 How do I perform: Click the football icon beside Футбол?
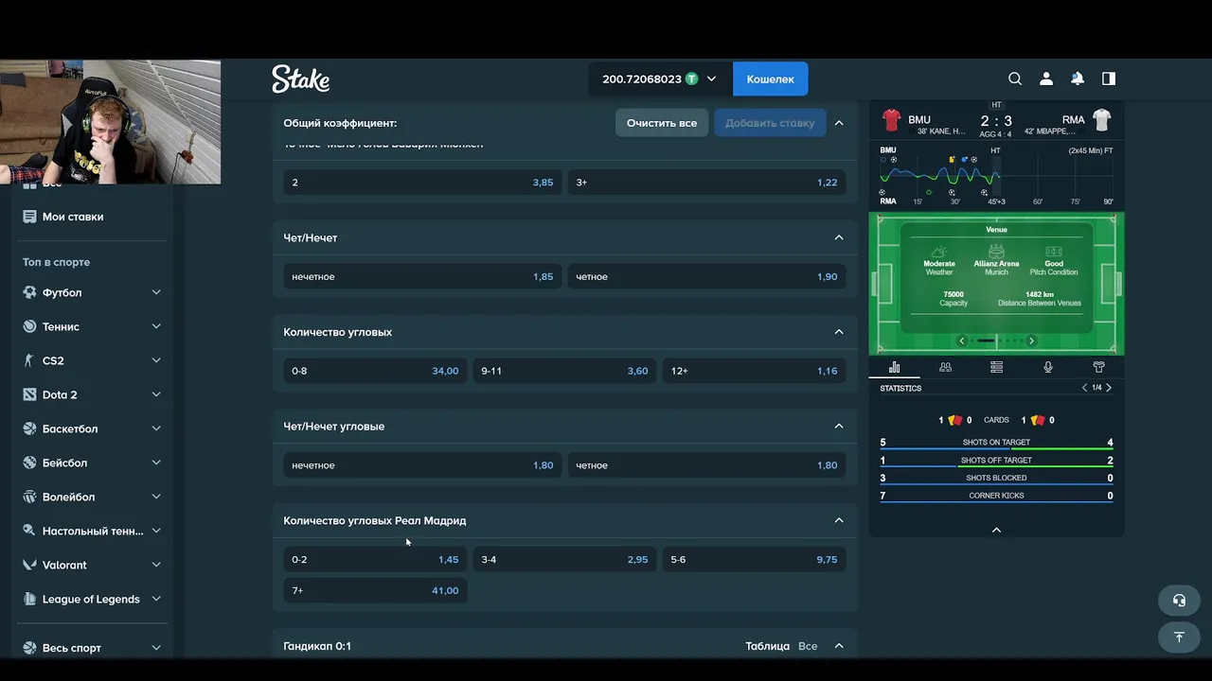point(30,292)
